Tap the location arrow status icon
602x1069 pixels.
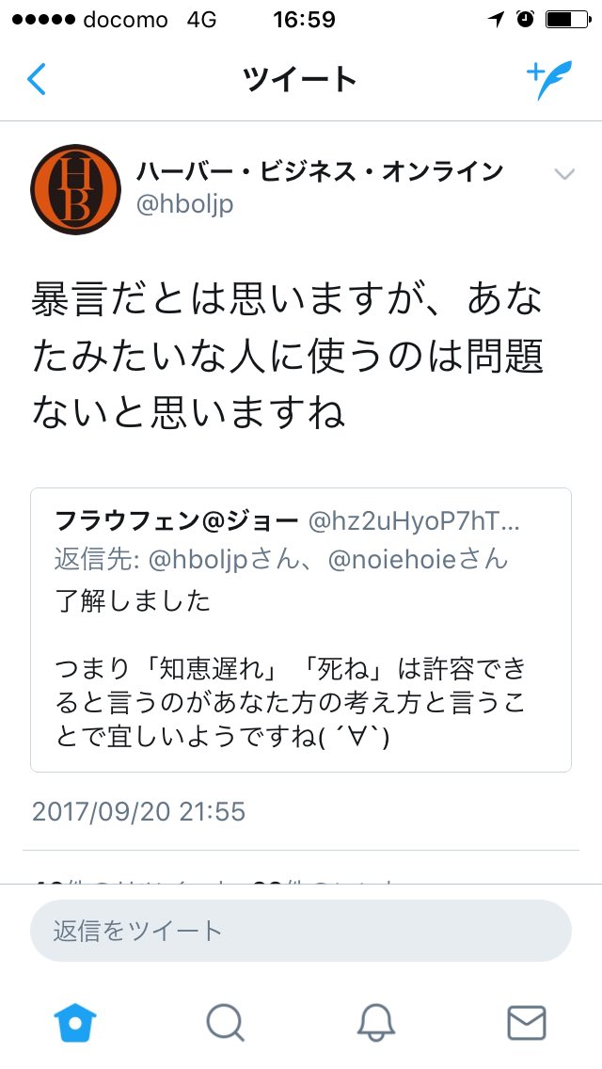click(496, 19)
